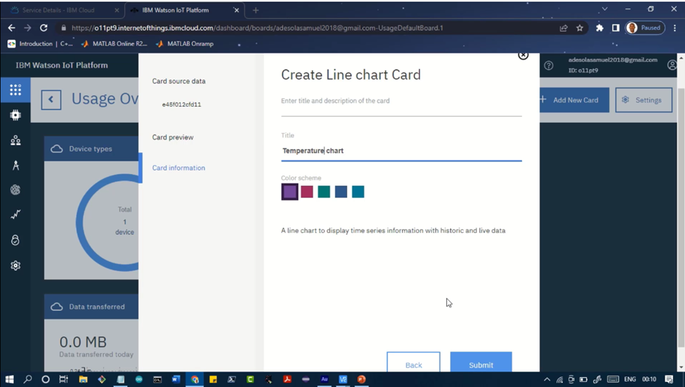Reload the page

(44, 28)
